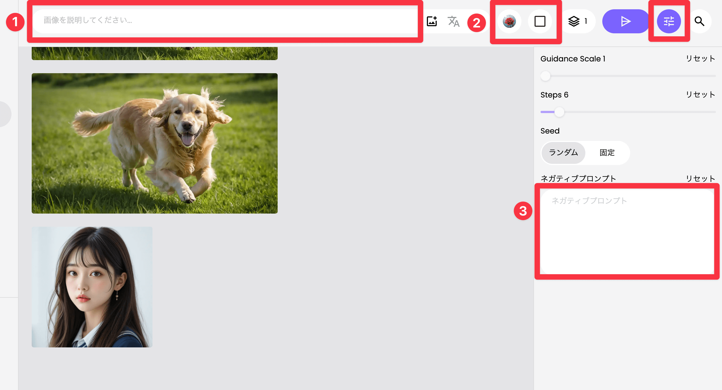The width and height of the screenshot is (722, 390).
Task: Expand the collapsed left sidebar handle
Action: click(x=5, y=114)
